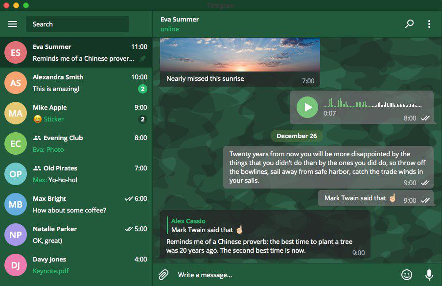
Task: Click the How about some coffee? preview
Action: 70,211
